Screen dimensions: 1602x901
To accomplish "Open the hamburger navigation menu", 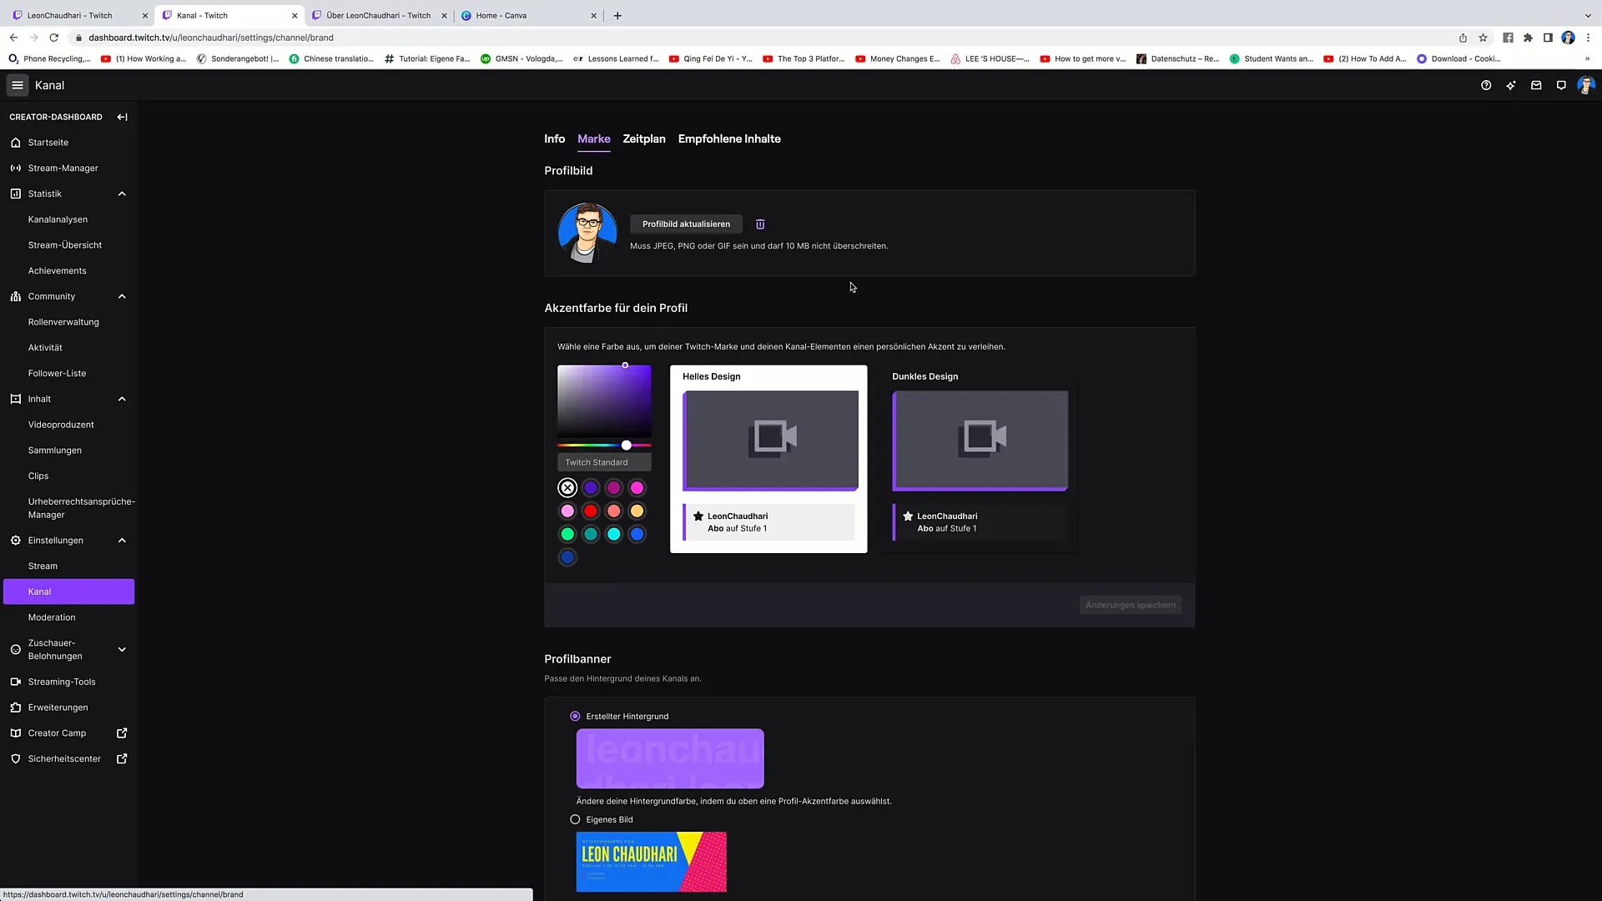I will (x=17, y=85).
